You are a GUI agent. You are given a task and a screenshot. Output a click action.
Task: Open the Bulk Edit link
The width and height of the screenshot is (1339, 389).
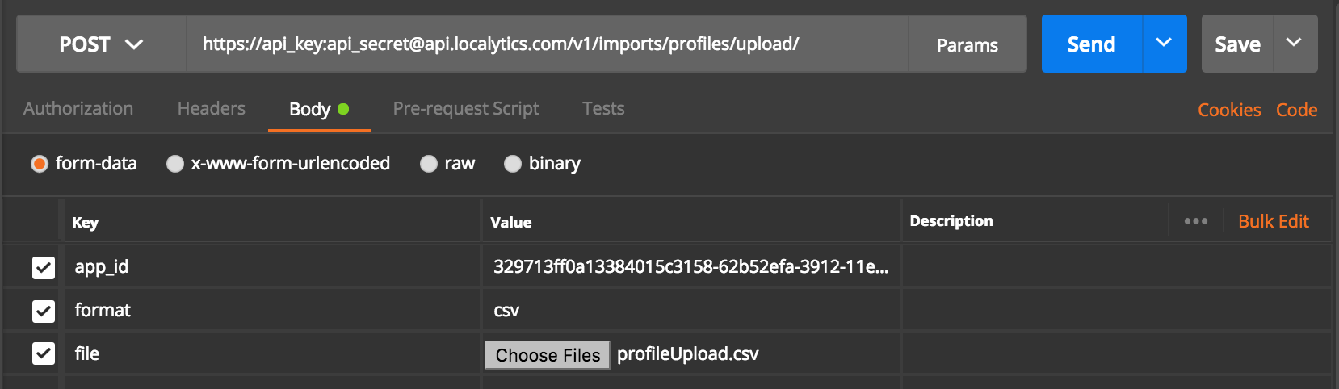1273,221
